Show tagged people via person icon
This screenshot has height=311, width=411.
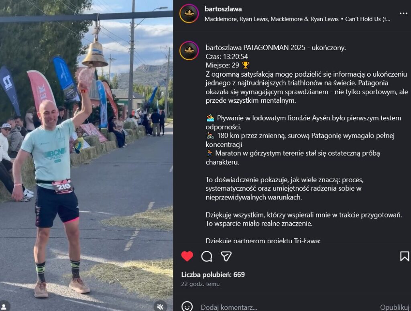[4, 306]
